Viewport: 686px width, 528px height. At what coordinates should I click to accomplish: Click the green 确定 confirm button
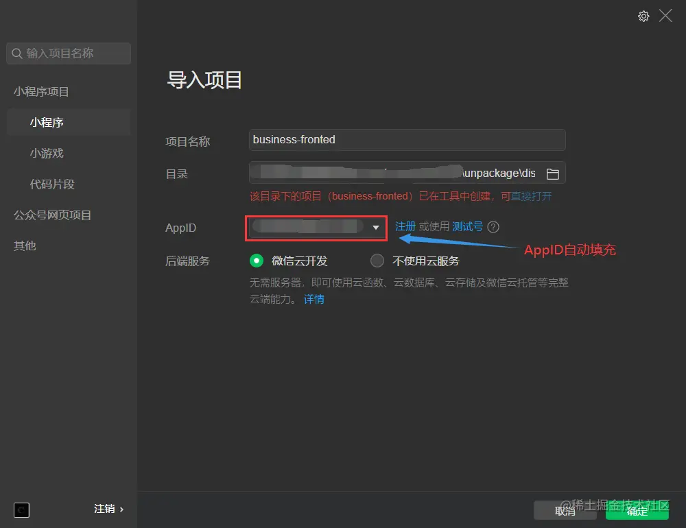coord(637,510)
